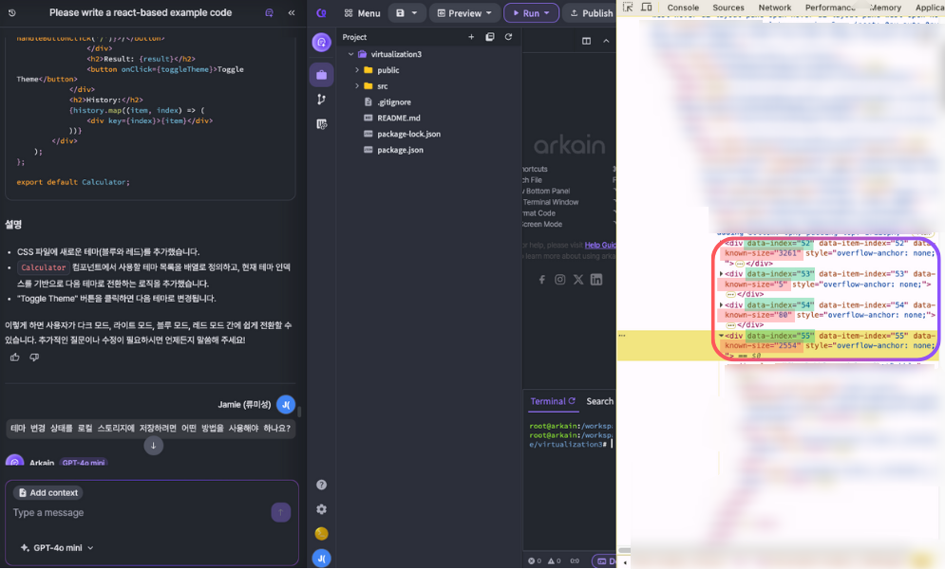The height and width of the screenshot is (569, 945).
Task: Click the help question mark icon
Action: (x=321, y=485)
